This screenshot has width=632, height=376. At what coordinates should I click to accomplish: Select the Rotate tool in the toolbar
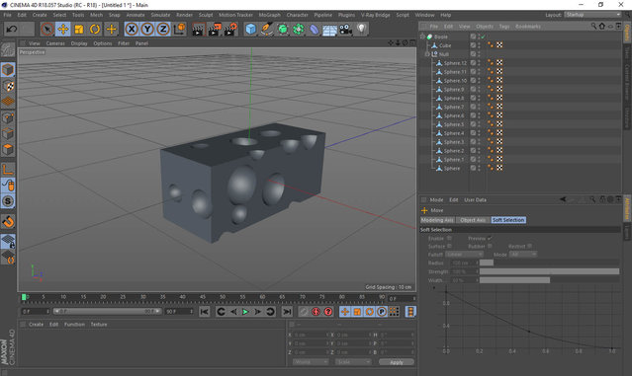coord(95,29)
